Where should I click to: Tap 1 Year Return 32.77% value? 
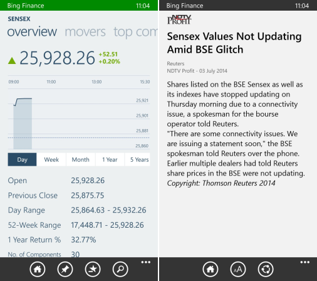(83, 240)
